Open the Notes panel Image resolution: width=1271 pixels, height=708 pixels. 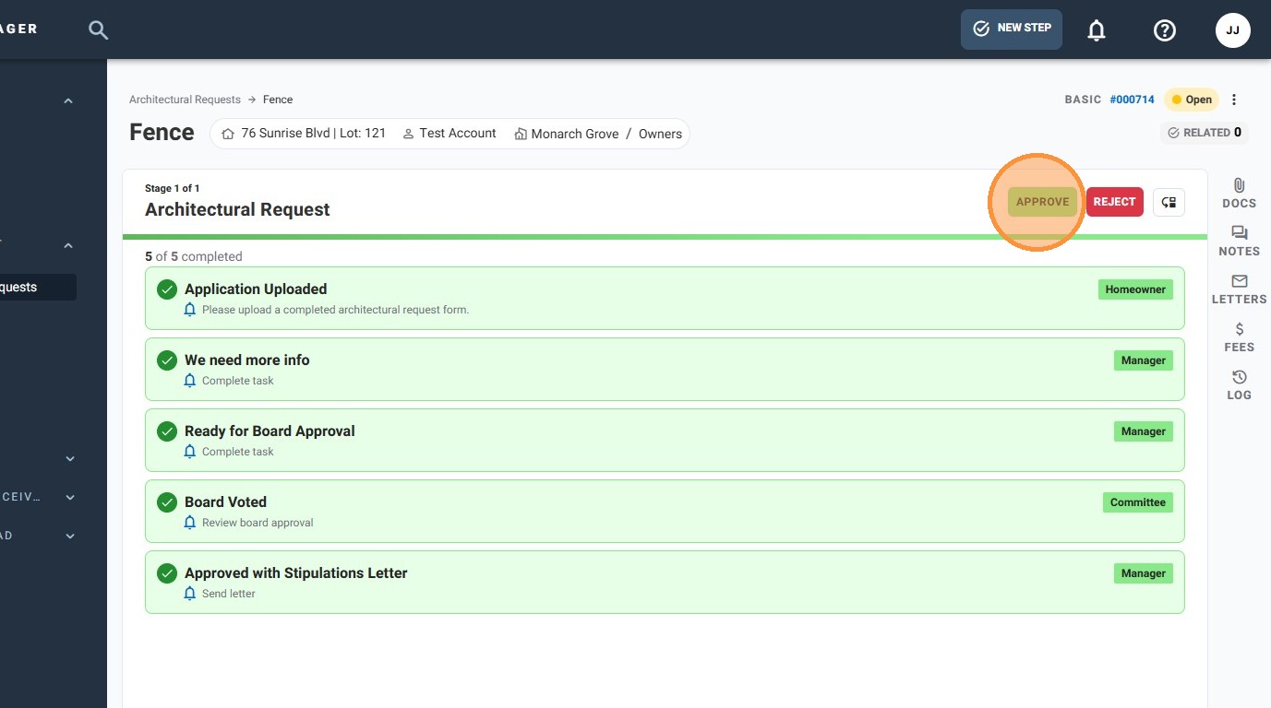pyautogui.click(x=1239, y=242)
